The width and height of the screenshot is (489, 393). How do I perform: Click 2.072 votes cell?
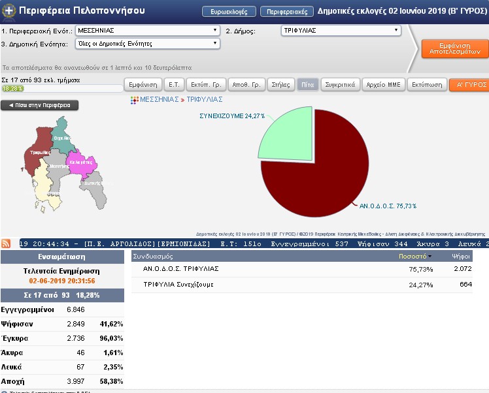[462, 269]
